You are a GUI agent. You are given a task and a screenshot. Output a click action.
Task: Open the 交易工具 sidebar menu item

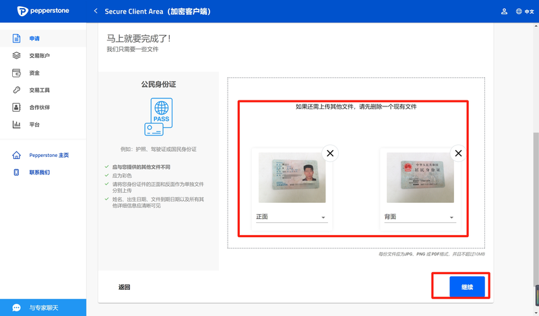pos(43,90)
